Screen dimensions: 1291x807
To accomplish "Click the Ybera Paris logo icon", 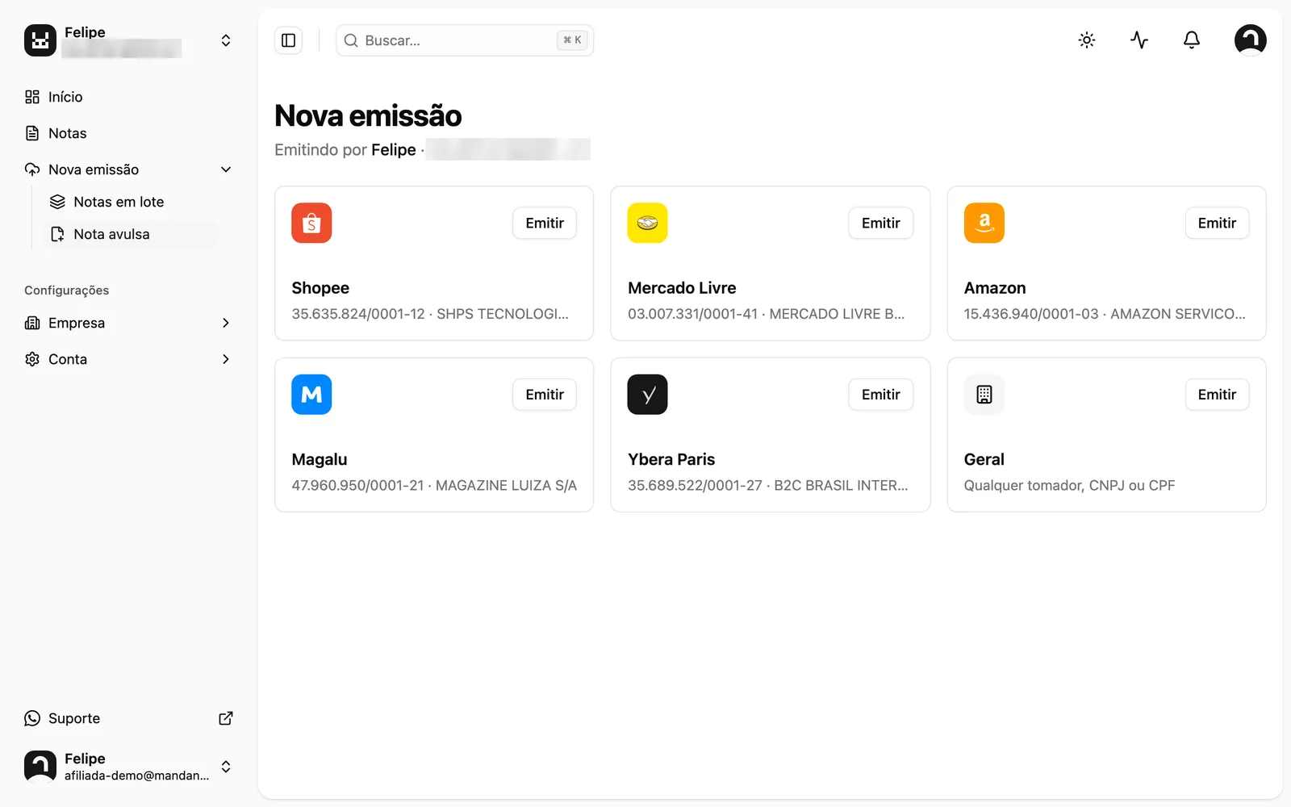I will [647, 395].
